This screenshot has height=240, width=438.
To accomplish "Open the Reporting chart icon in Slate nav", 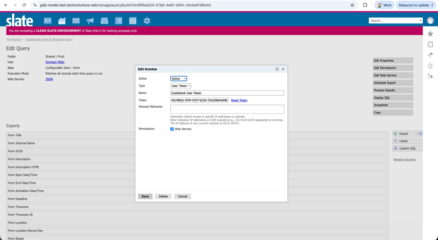I will (62, 21).
